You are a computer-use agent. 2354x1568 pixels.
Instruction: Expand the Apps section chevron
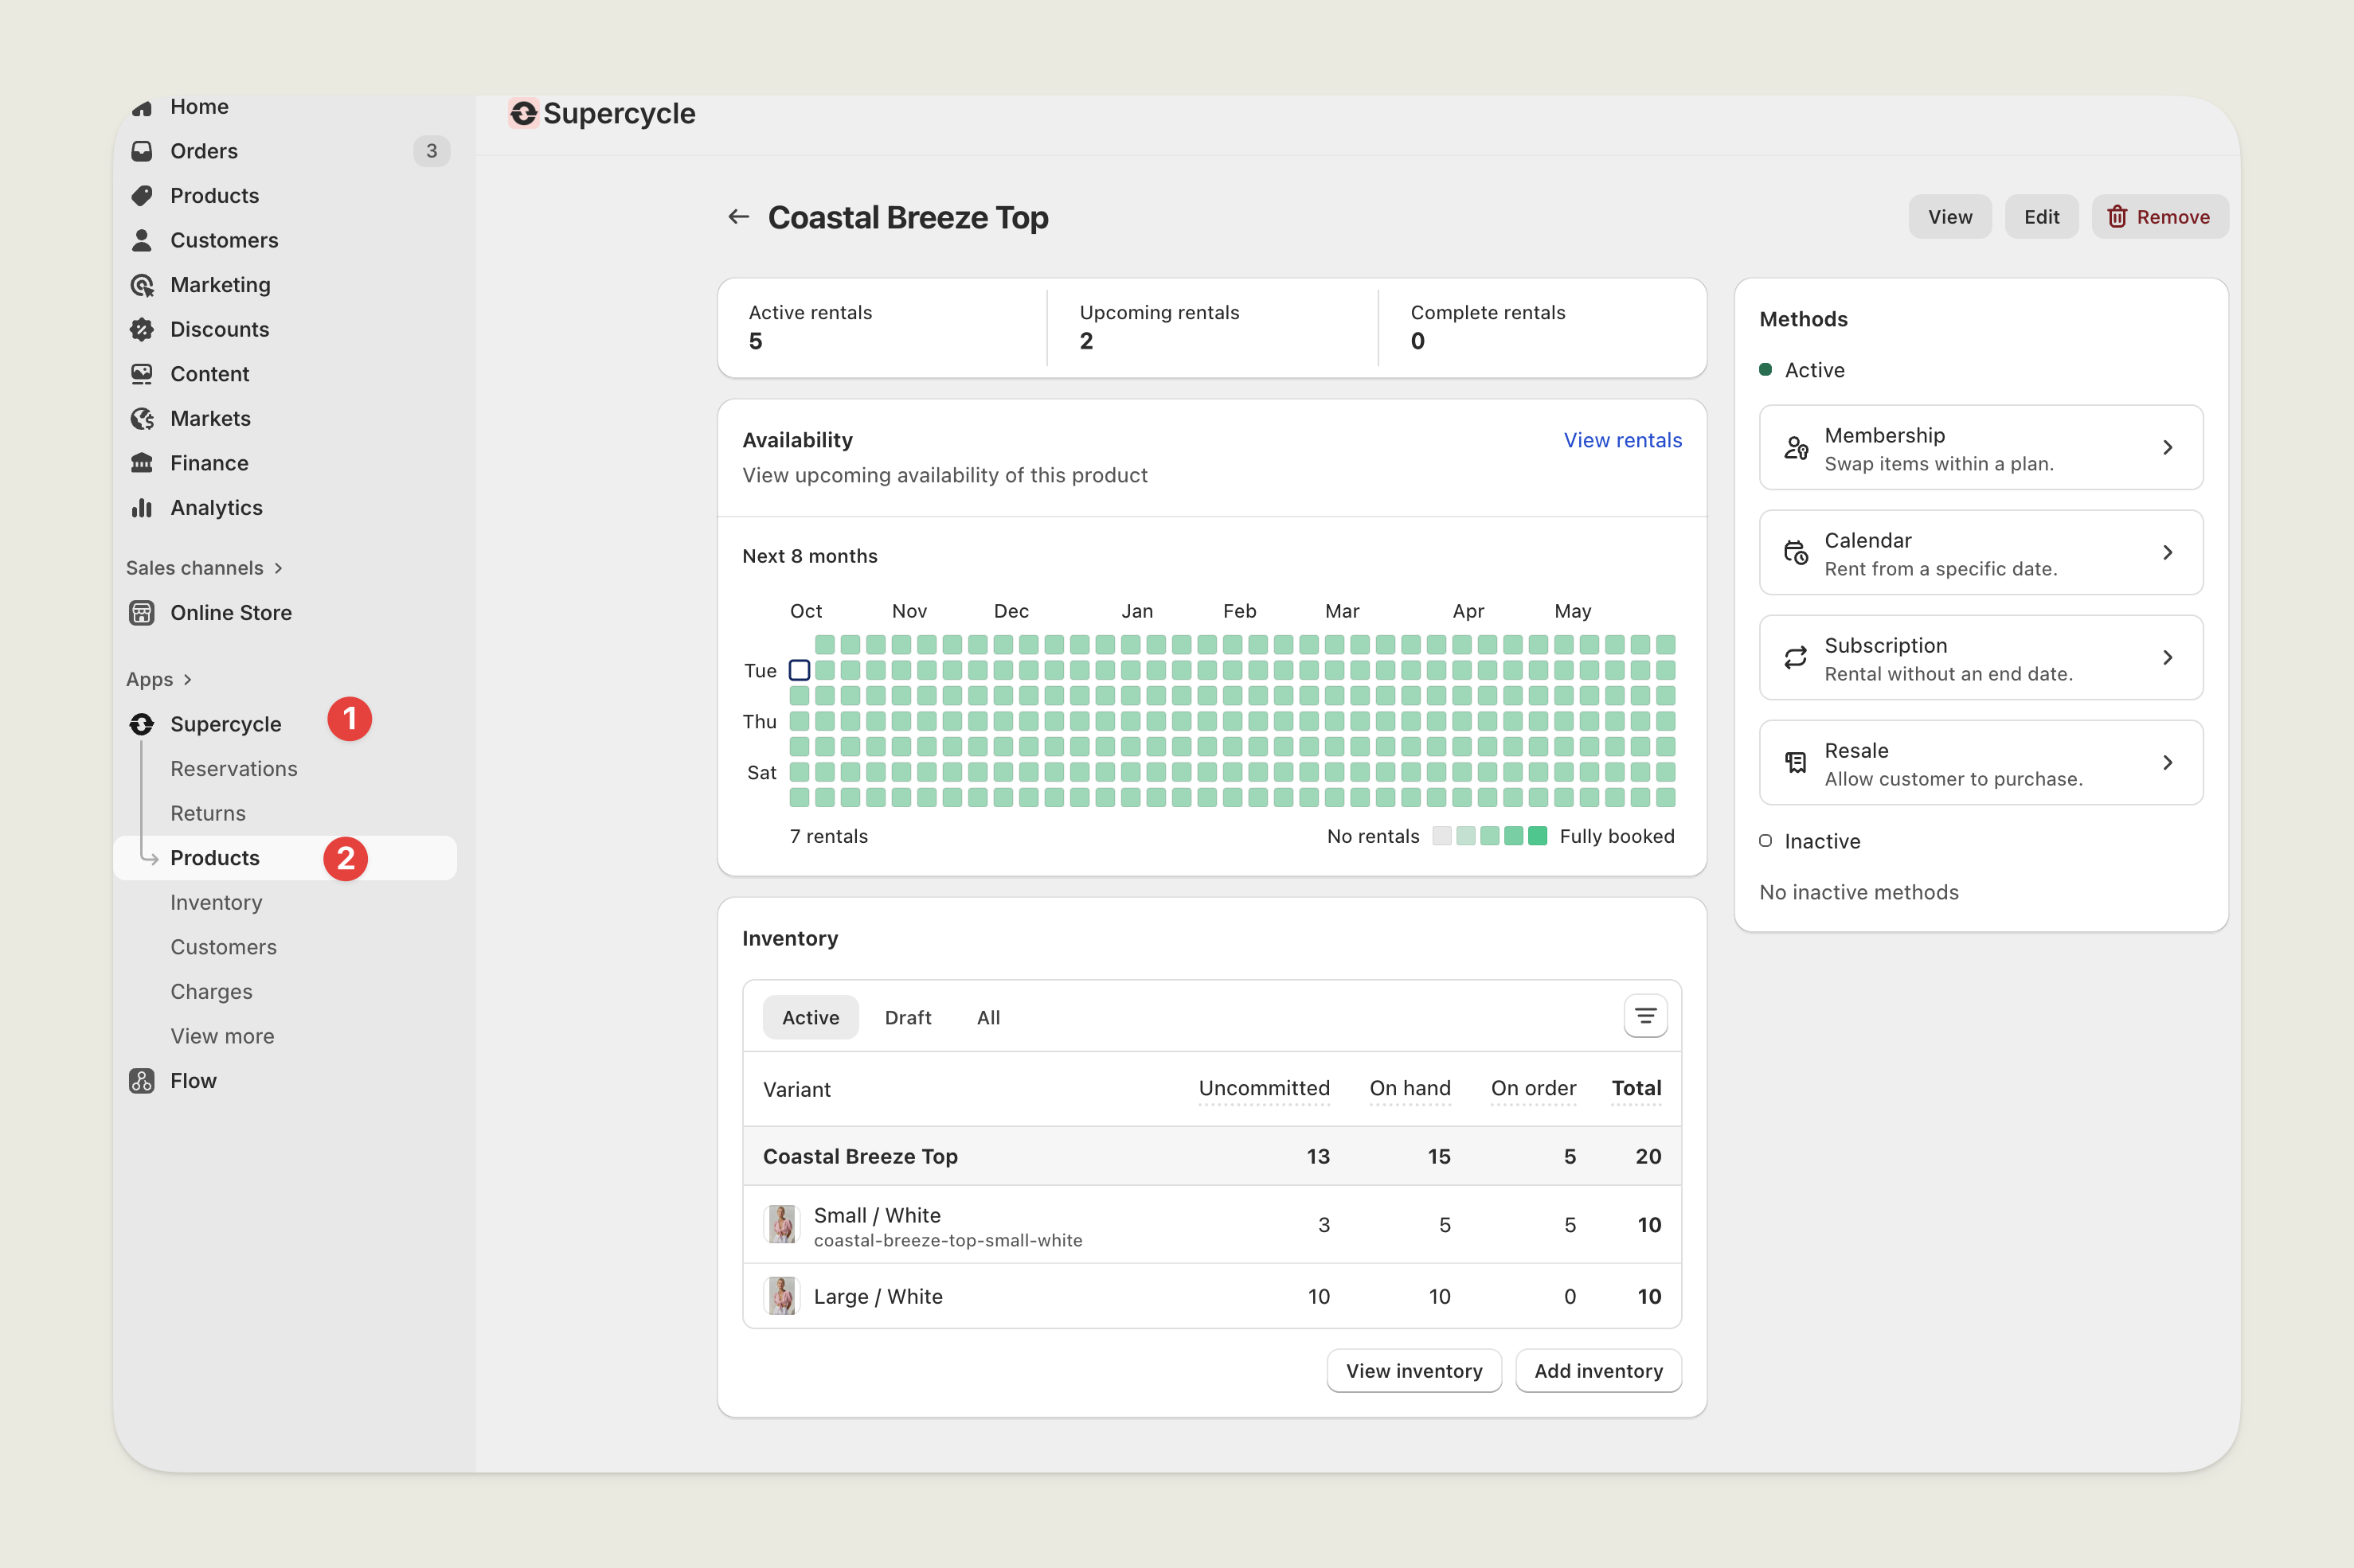point(187,680)
